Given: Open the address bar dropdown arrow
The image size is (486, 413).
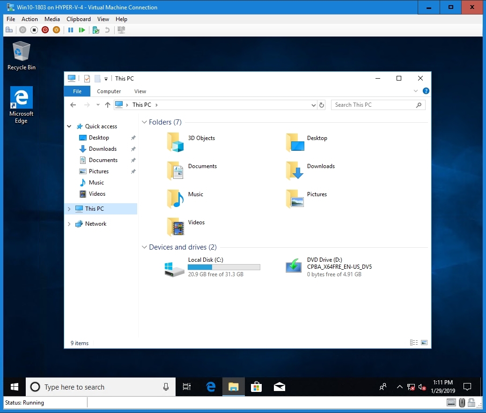Looking at the screenshot, I should (x=313, y=104).
